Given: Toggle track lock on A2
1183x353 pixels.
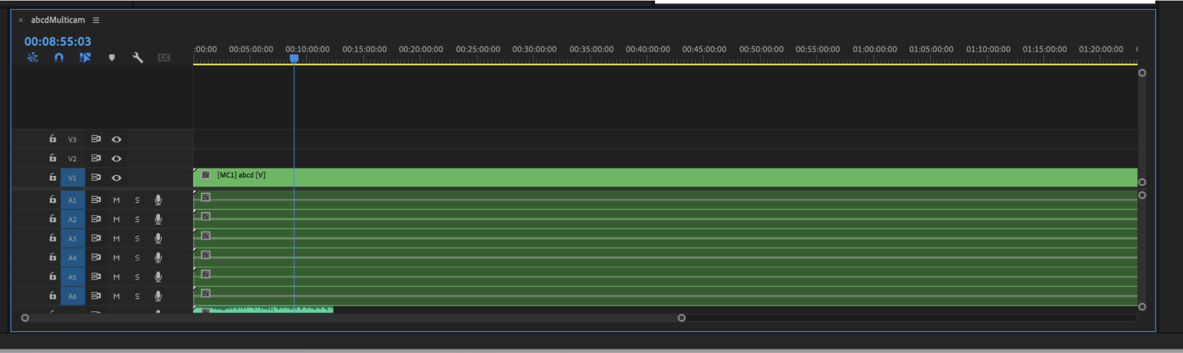Looking at the screenshot, I should click(x=52, y=218).
